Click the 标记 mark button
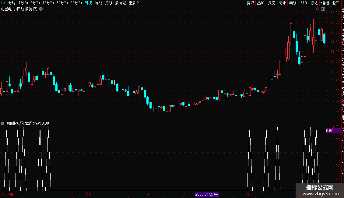The image size is (344, 198). (x=314, y=3)
